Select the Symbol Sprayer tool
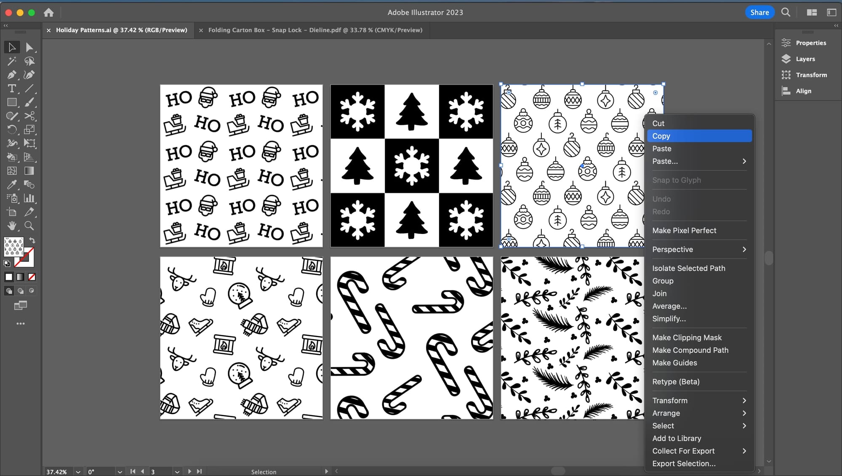 pyautogui.click(x=12, y=198)
